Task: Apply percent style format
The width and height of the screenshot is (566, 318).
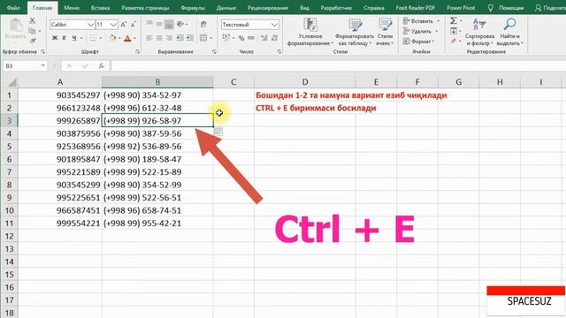Action: pyautogui.click(x=241, y=38)
